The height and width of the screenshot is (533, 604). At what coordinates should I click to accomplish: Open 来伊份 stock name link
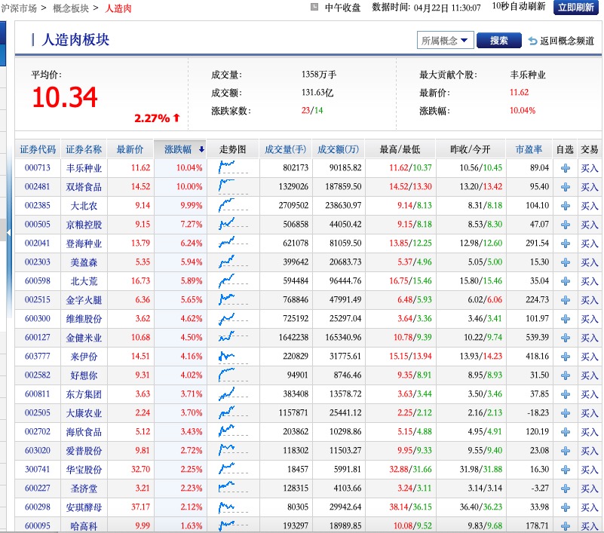(83, 357)
